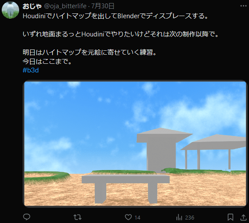Click the おじゃ profile avatar
The width and height of the screenshot is (249, 223).
(x=10, y=10)
